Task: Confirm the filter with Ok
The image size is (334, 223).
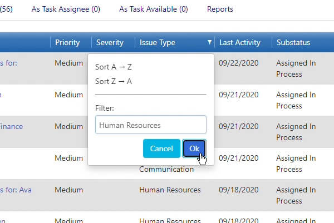Action: (x=194, y=148)
